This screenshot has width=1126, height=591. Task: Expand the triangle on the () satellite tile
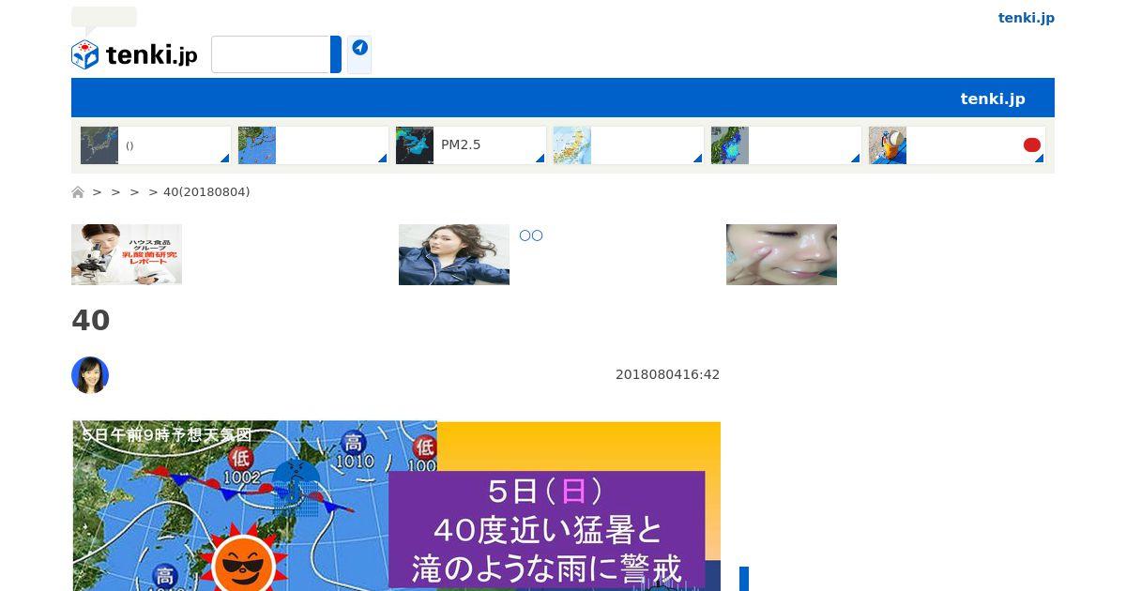(x=225, y=159)
